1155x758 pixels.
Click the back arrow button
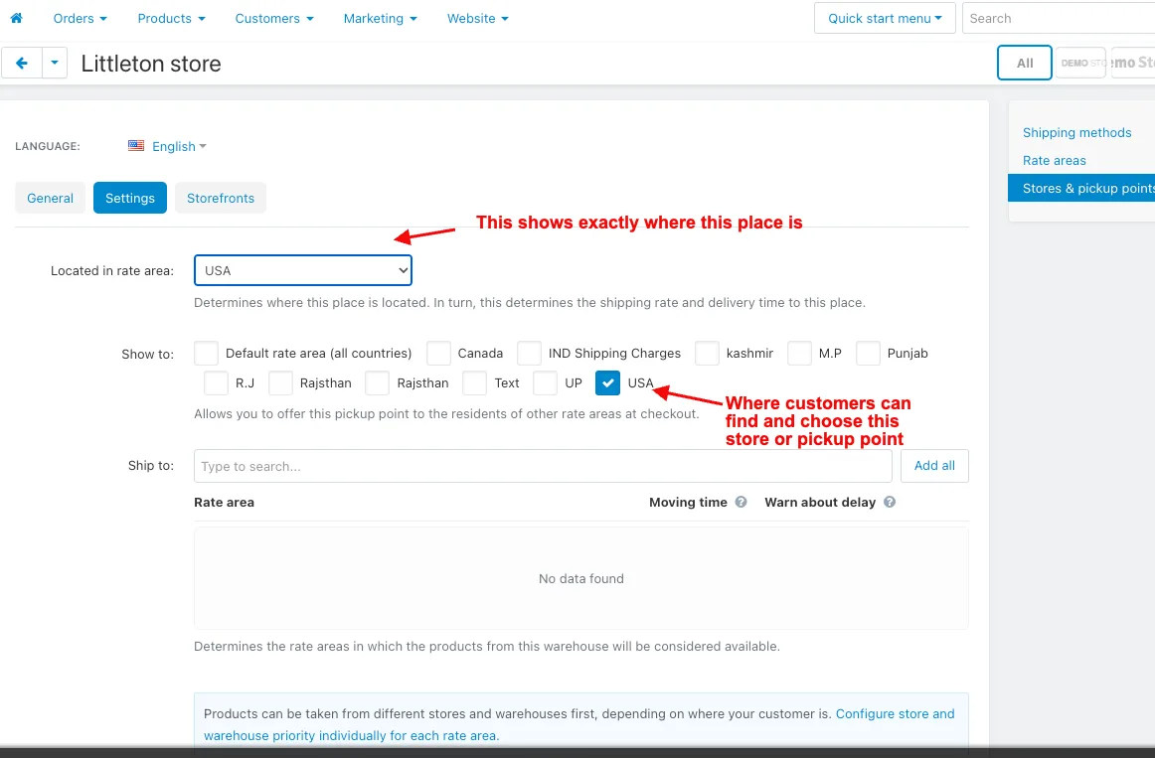pyautogui.click(x=21, y=64)
